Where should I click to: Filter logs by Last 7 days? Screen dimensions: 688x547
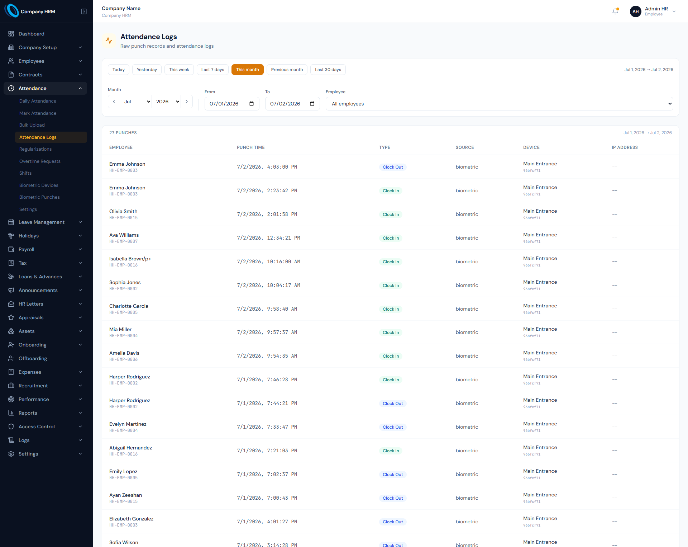click(x=212, y=70)
